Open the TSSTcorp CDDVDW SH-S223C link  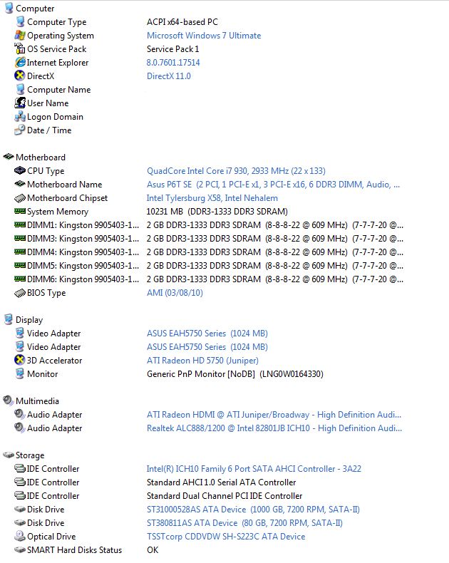click(226, 537)
